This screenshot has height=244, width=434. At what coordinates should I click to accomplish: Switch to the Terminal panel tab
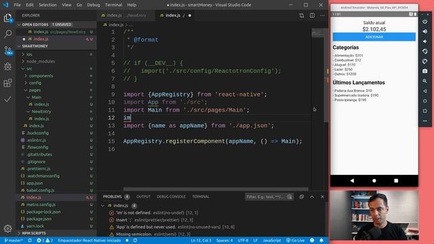(201, 197)
